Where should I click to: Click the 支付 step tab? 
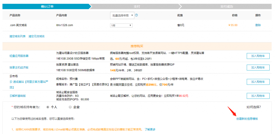(x=137, y=6)
